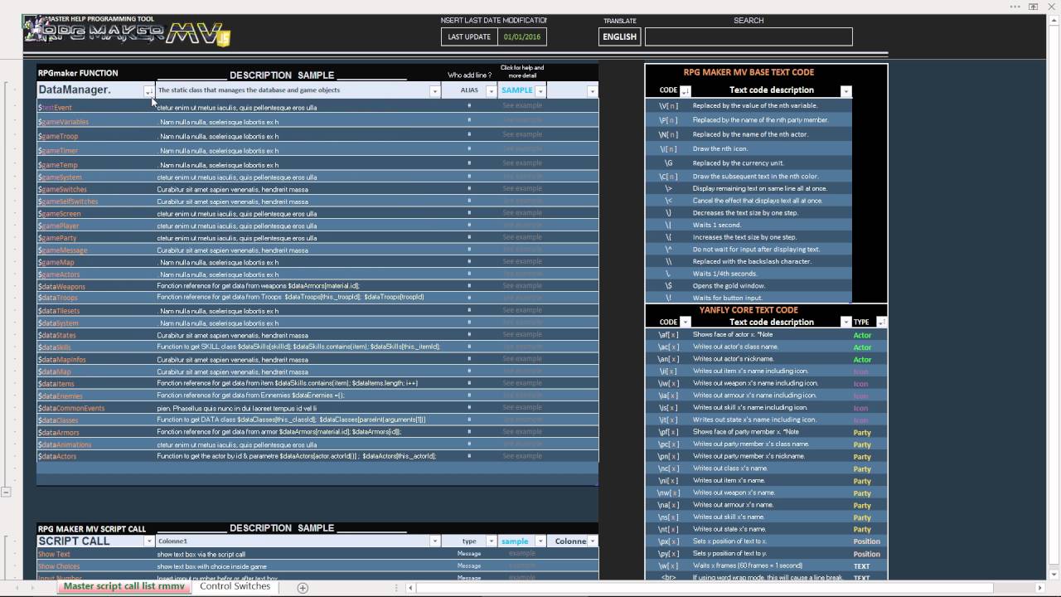Open the static class description filter dropdown
1061x597 pixels.
click(434, 91)
